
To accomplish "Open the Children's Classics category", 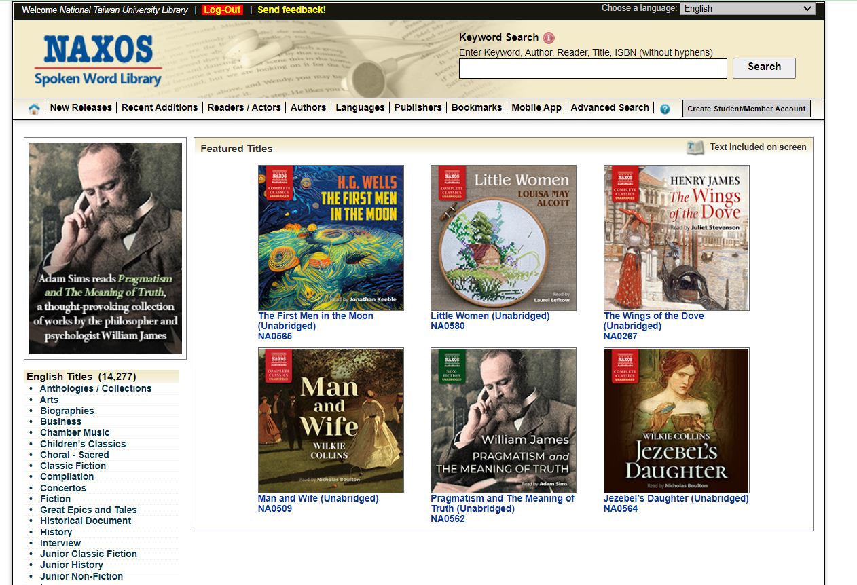I will [83, 444].
